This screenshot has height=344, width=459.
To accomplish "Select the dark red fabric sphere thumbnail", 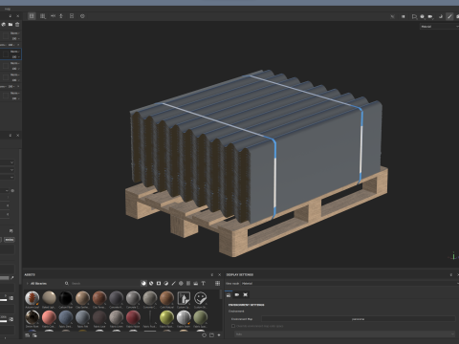I will 133,317.
